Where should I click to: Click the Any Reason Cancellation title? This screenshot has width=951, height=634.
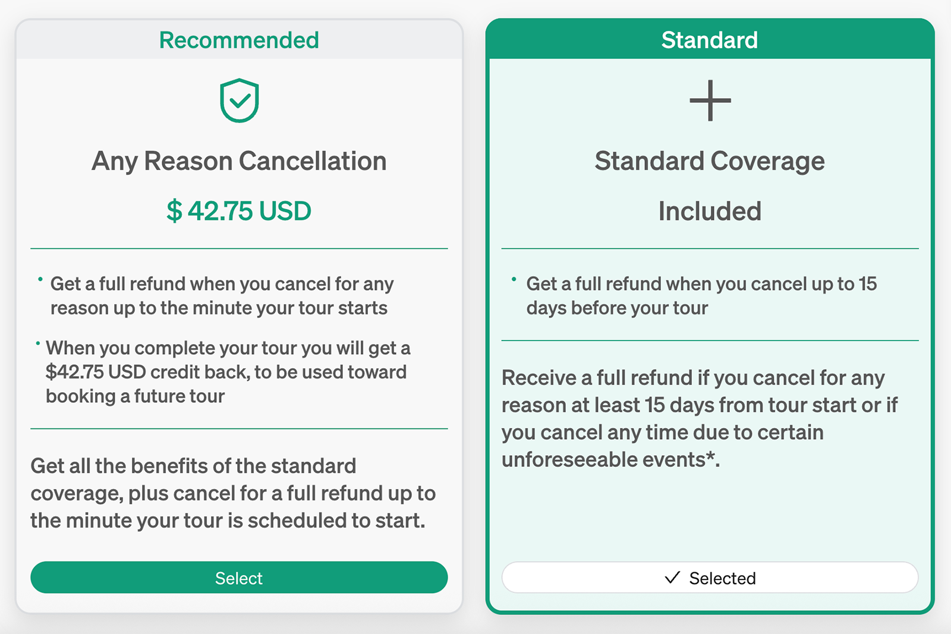[239, 162]
